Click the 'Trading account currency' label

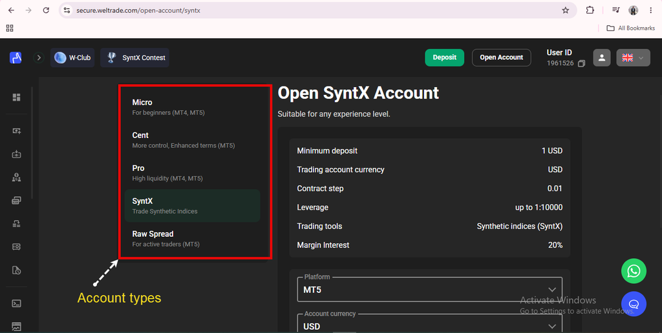click(x=341, y=170)
